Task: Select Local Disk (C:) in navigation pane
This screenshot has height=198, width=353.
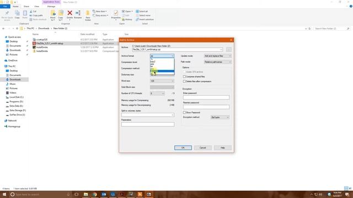Action: (x=17, y=97)
